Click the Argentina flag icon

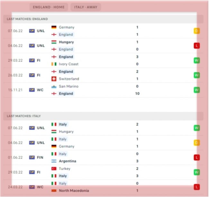coord(54,161)
